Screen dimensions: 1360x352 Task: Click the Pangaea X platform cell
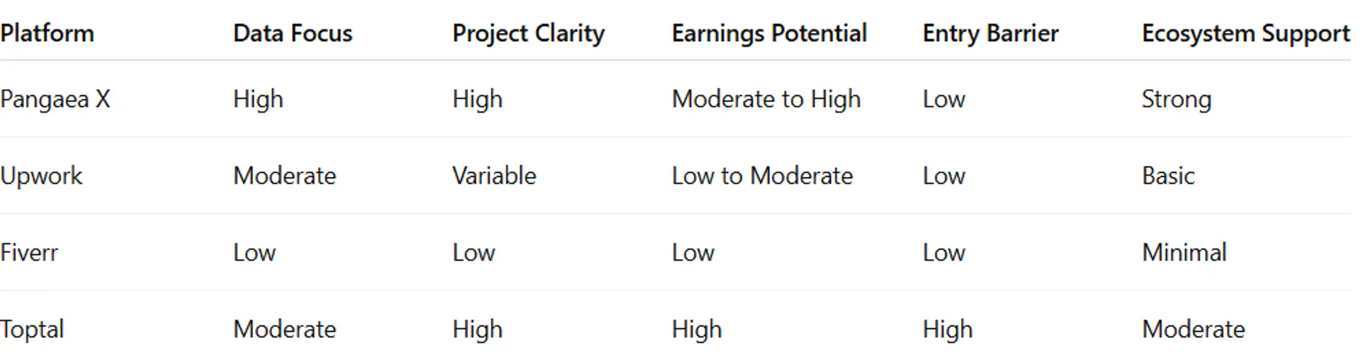pyautogui.click(x=55, y=99)
